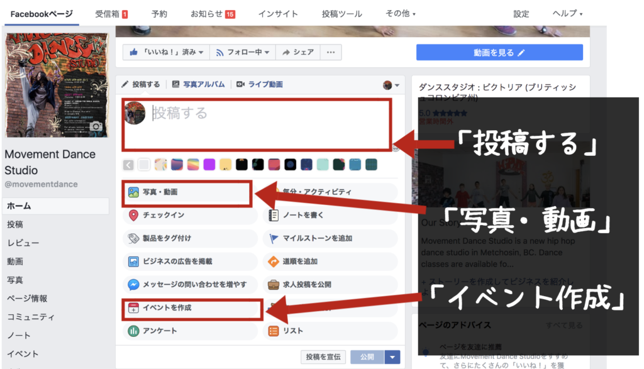The height and width of the screenshot is (369, 644).
Task: Click the RSS feed icon on フォロー中
Action: [219, 53]
